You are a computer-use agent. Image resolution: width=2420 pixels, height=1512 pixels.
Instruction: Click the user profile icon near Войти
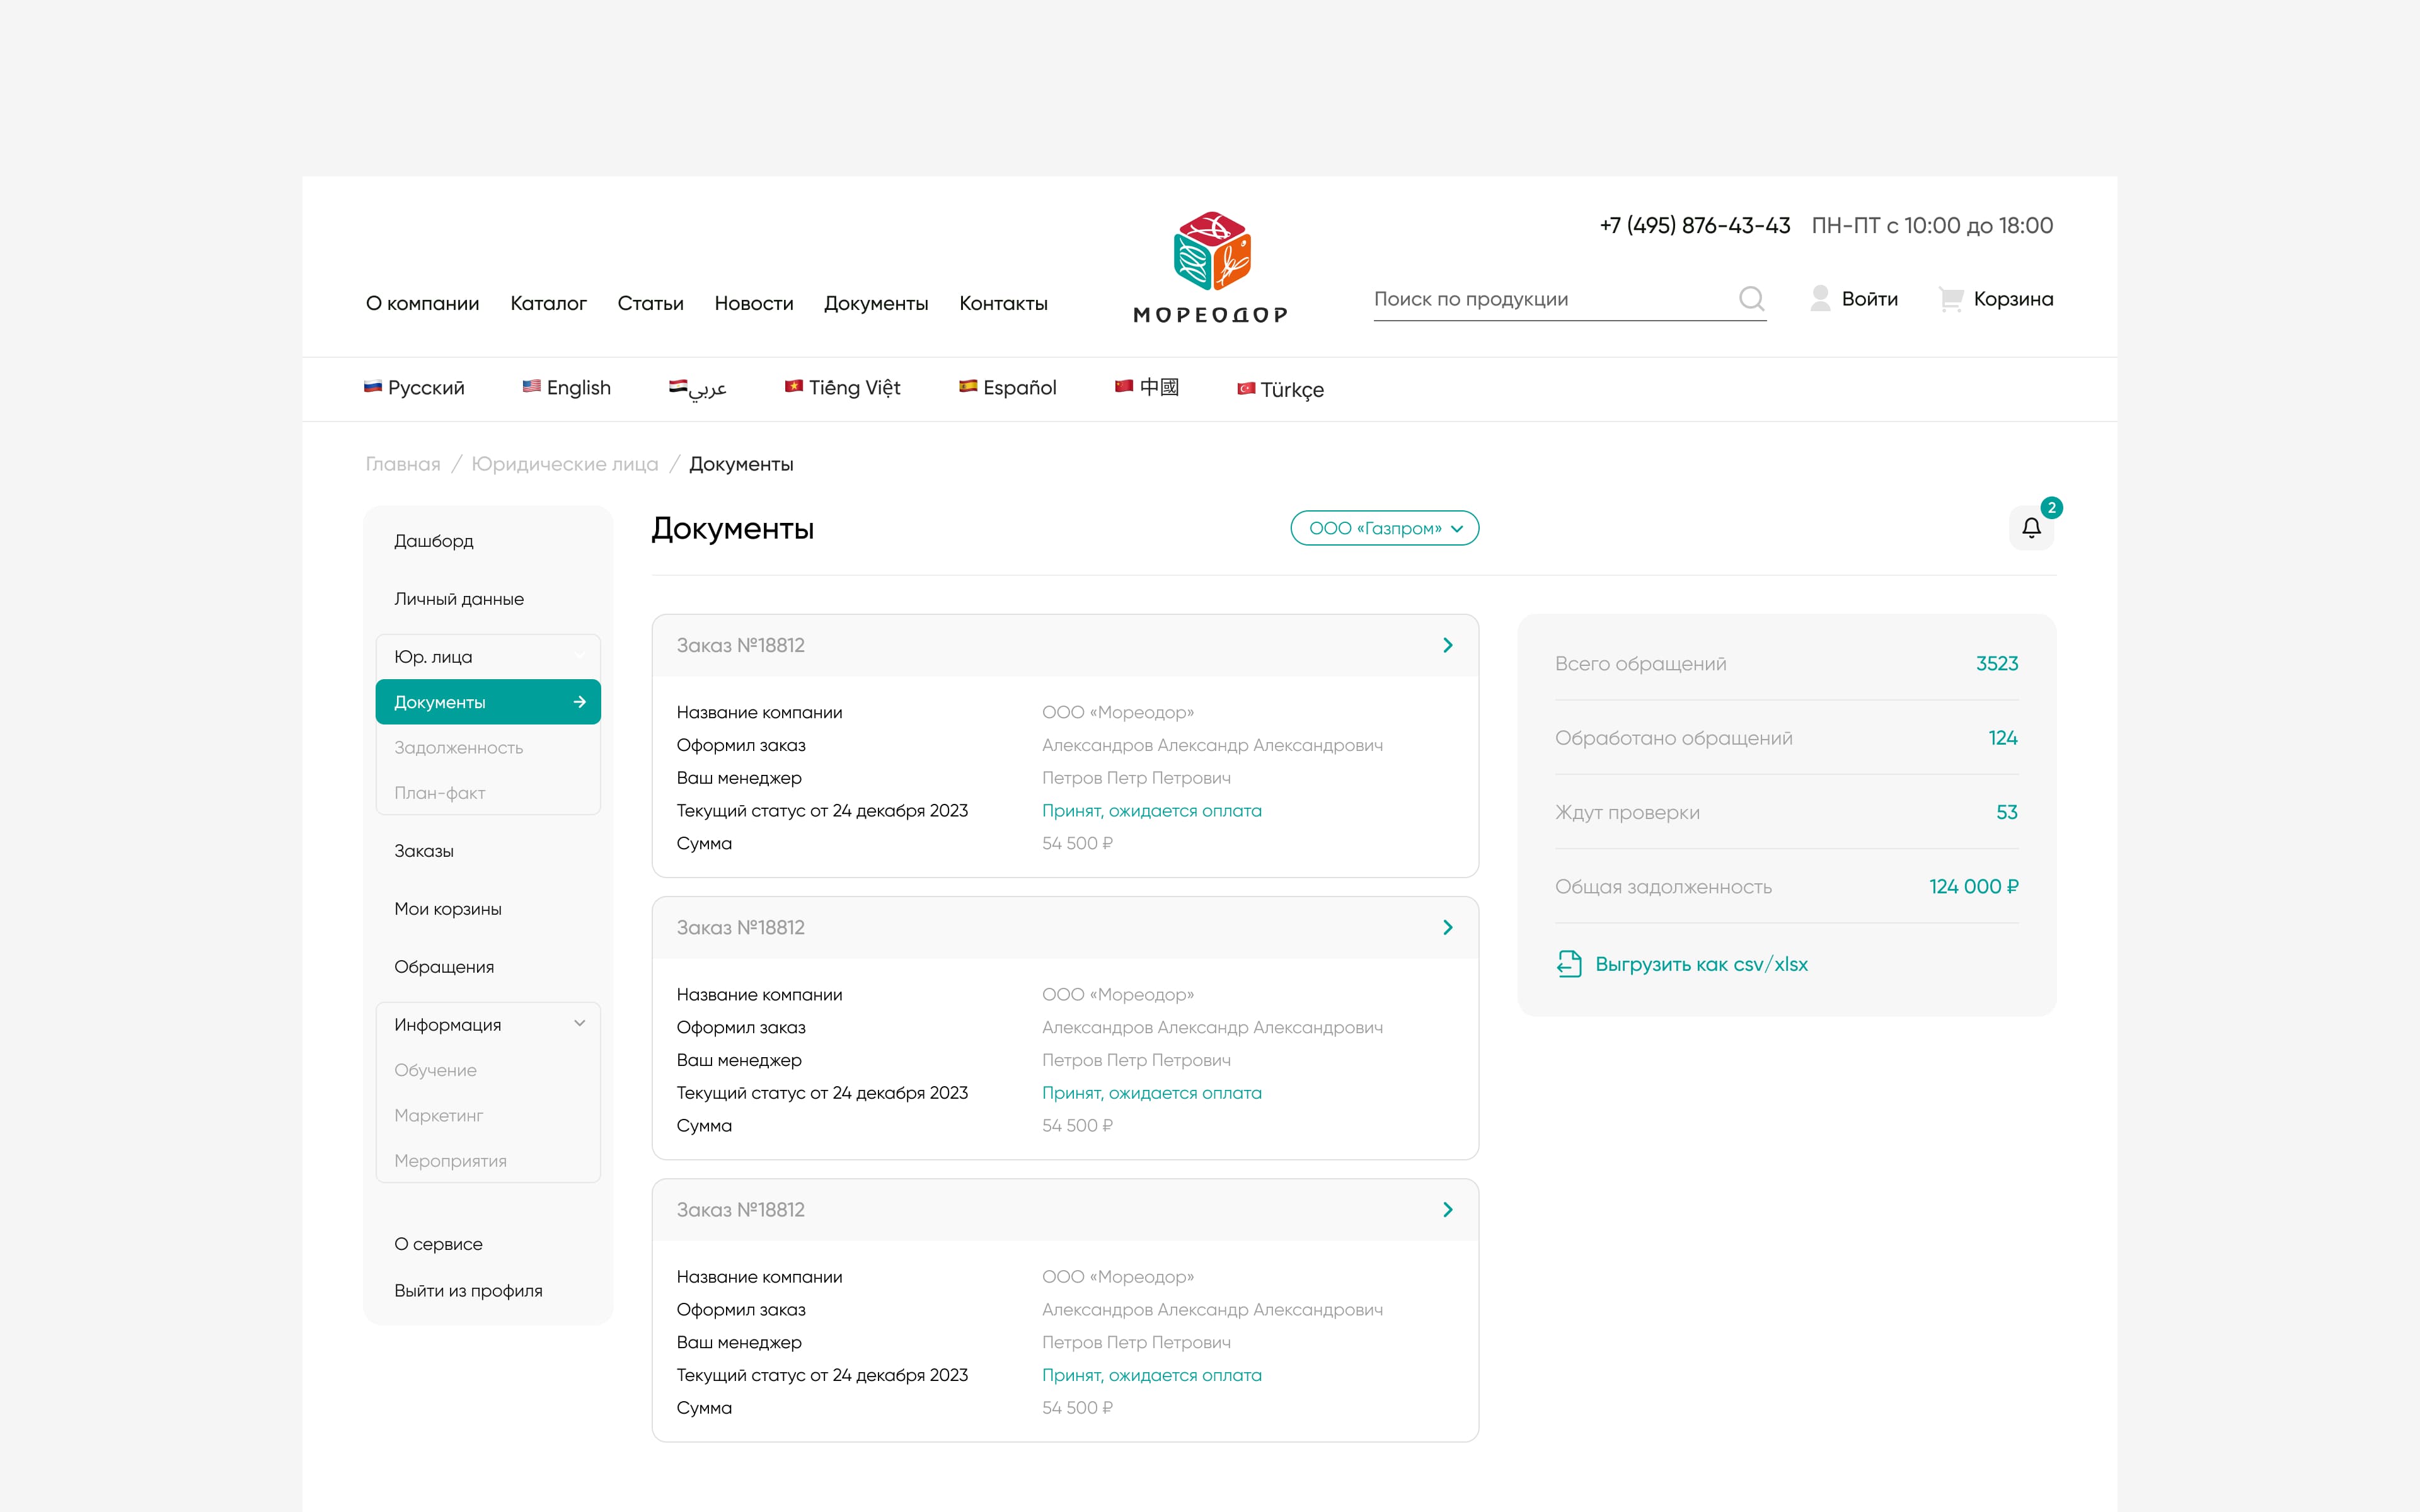click(1820, 298)
